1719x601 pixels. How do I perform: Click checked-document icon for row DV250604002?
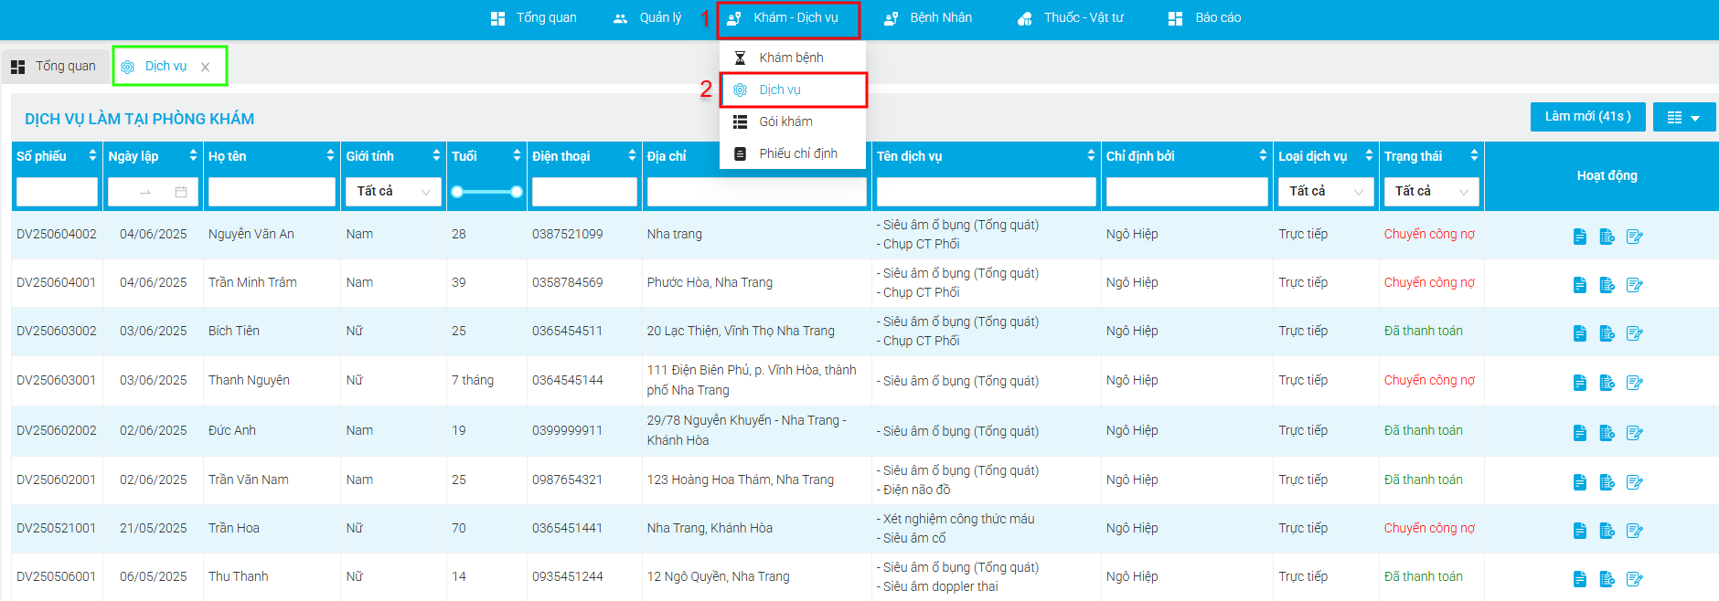1607,237
